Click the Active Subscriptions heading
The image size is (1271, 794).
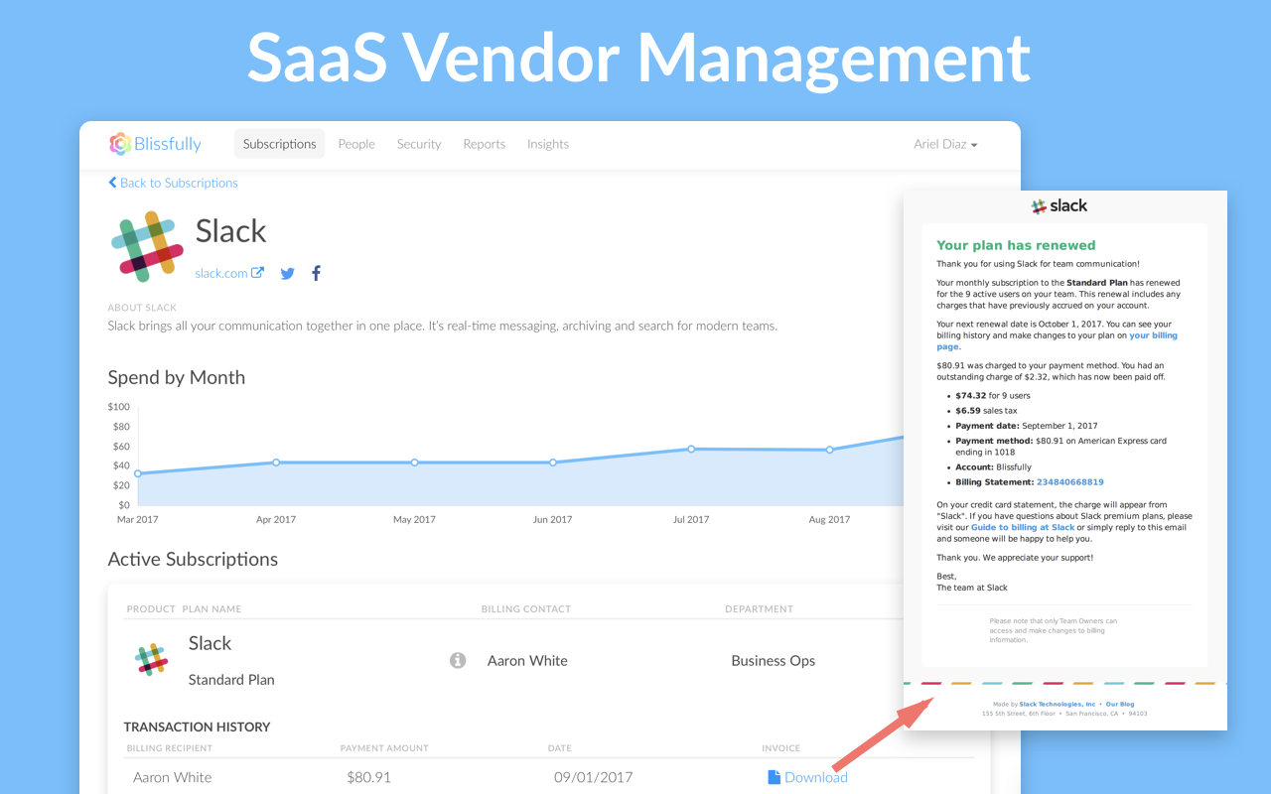point(193,559)
